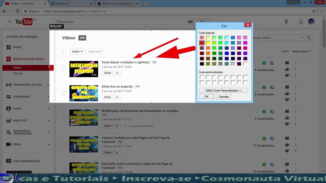Viewport: 326px width, 183px height.
Task: Tick the select-all videos checkbox
Action: [64, 51]
